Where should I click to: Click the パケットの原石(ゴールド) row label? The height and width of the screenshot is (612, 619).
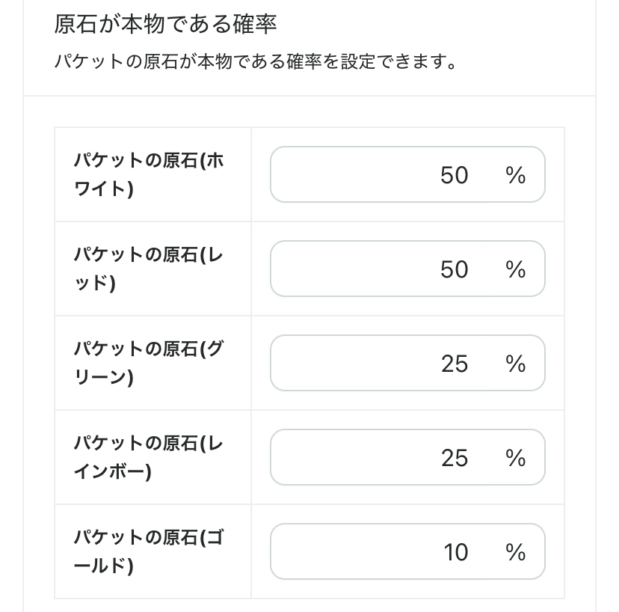pos(148,551)
